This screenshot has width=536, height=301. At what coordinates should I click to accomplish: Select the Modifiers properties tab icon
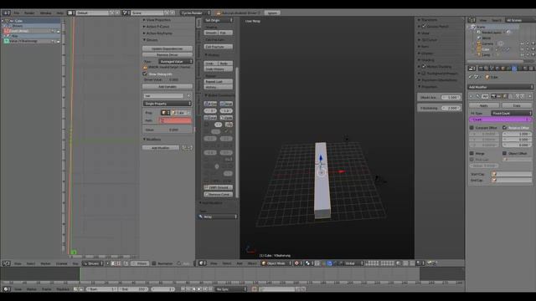pyautogui.click(x=514, y=69)
